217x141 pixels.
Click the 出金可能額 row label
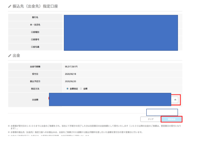click(35, 67)
